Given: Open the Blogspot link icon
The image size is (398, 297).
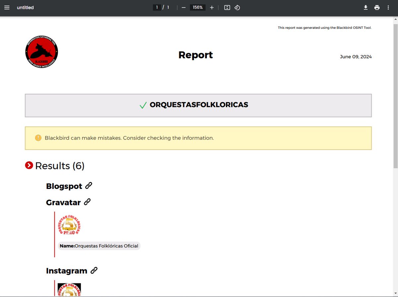Looking at the screenshot, I should (x=89, y=186).
